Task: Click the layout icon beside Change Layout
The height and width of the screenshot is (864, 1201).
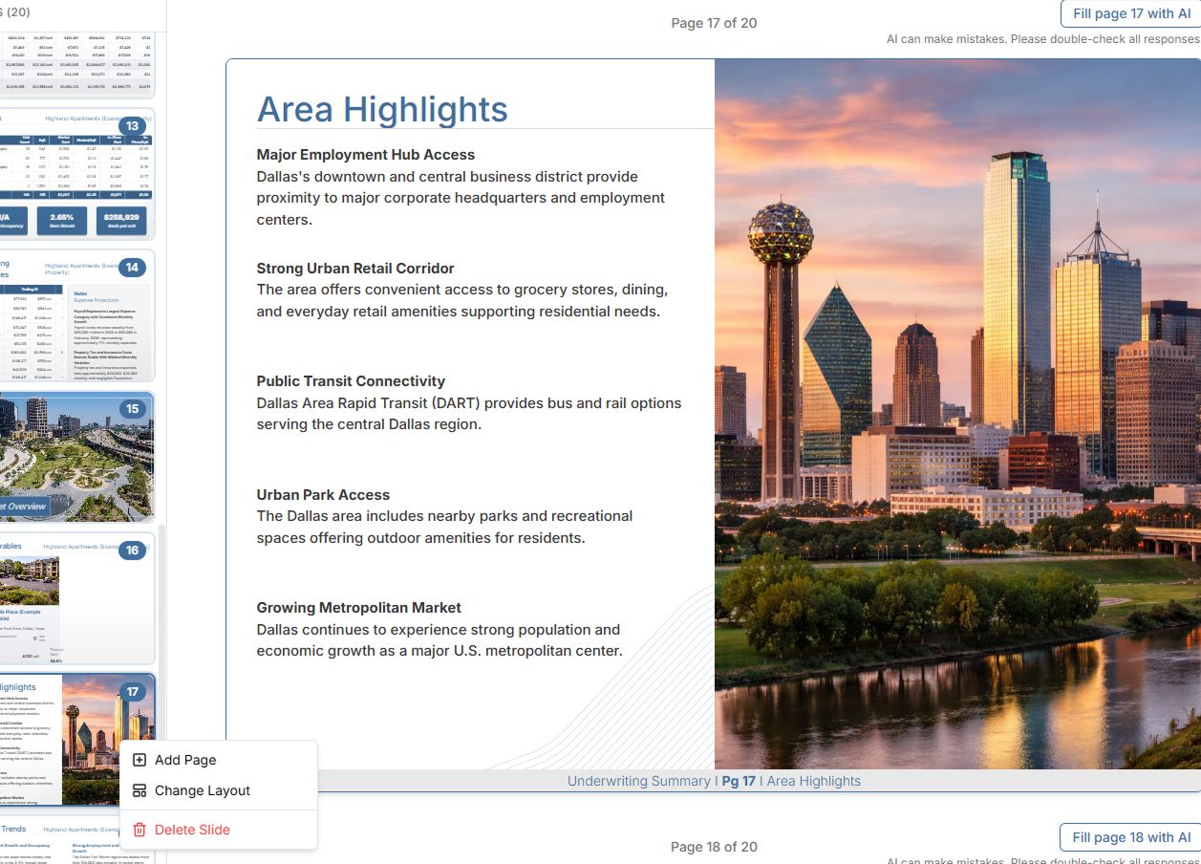Action: click(x=139, y=790)
